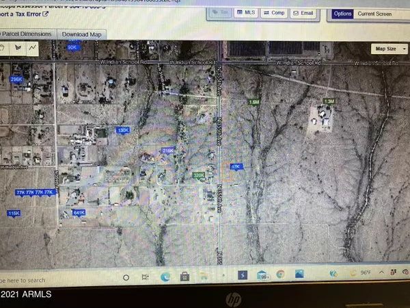Open Microsoft Store from the taskbar
The height and width of the screenshot is (308, 410).
pos(184,277)
